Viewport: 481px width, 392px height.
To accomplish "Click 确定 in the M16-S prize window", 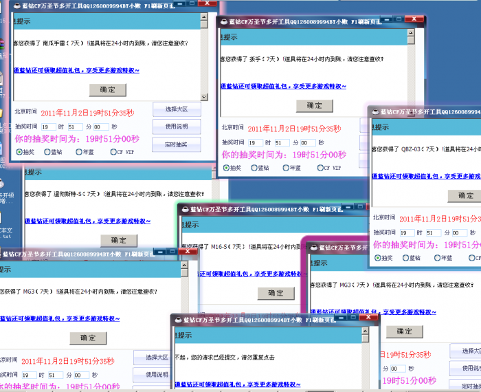I will pyautogui.click(x=276, y=293).
